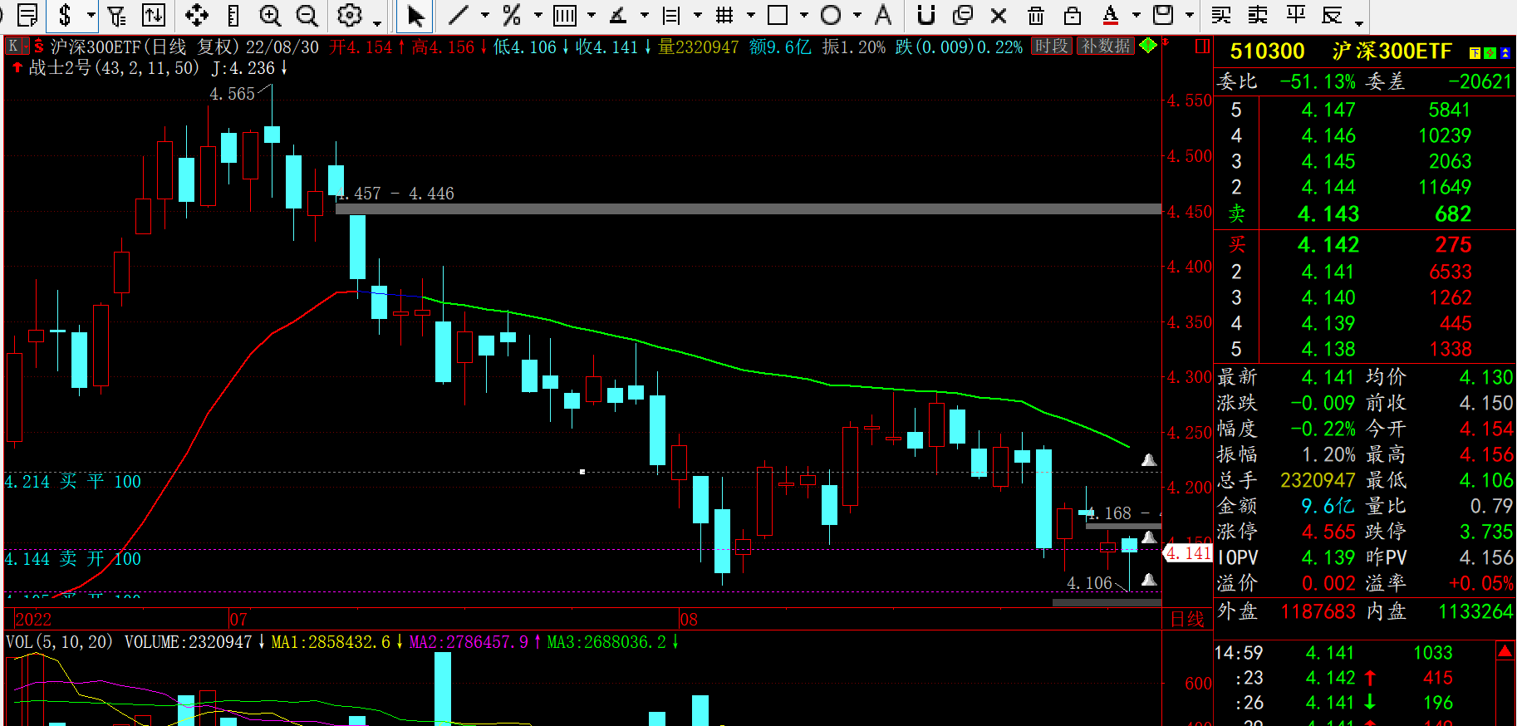Click the 买 buy toolbar button

(1221, 15)
